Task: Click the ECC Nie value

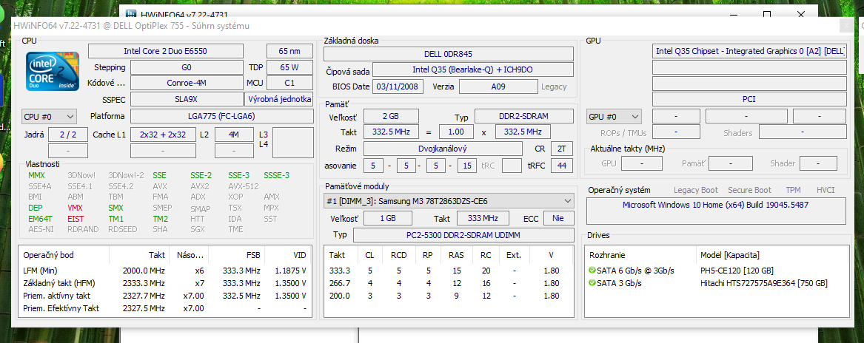Action: coord(558,218)
